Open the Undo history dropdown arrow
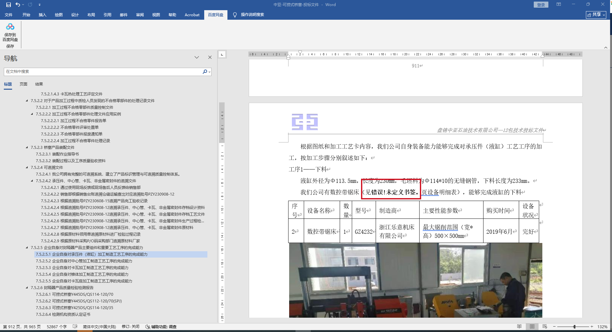 click(23, 5)
